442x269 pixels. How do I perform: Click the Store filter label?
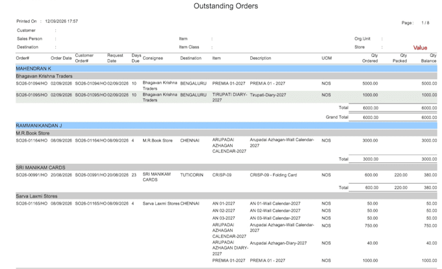click(x=359, y=47)
